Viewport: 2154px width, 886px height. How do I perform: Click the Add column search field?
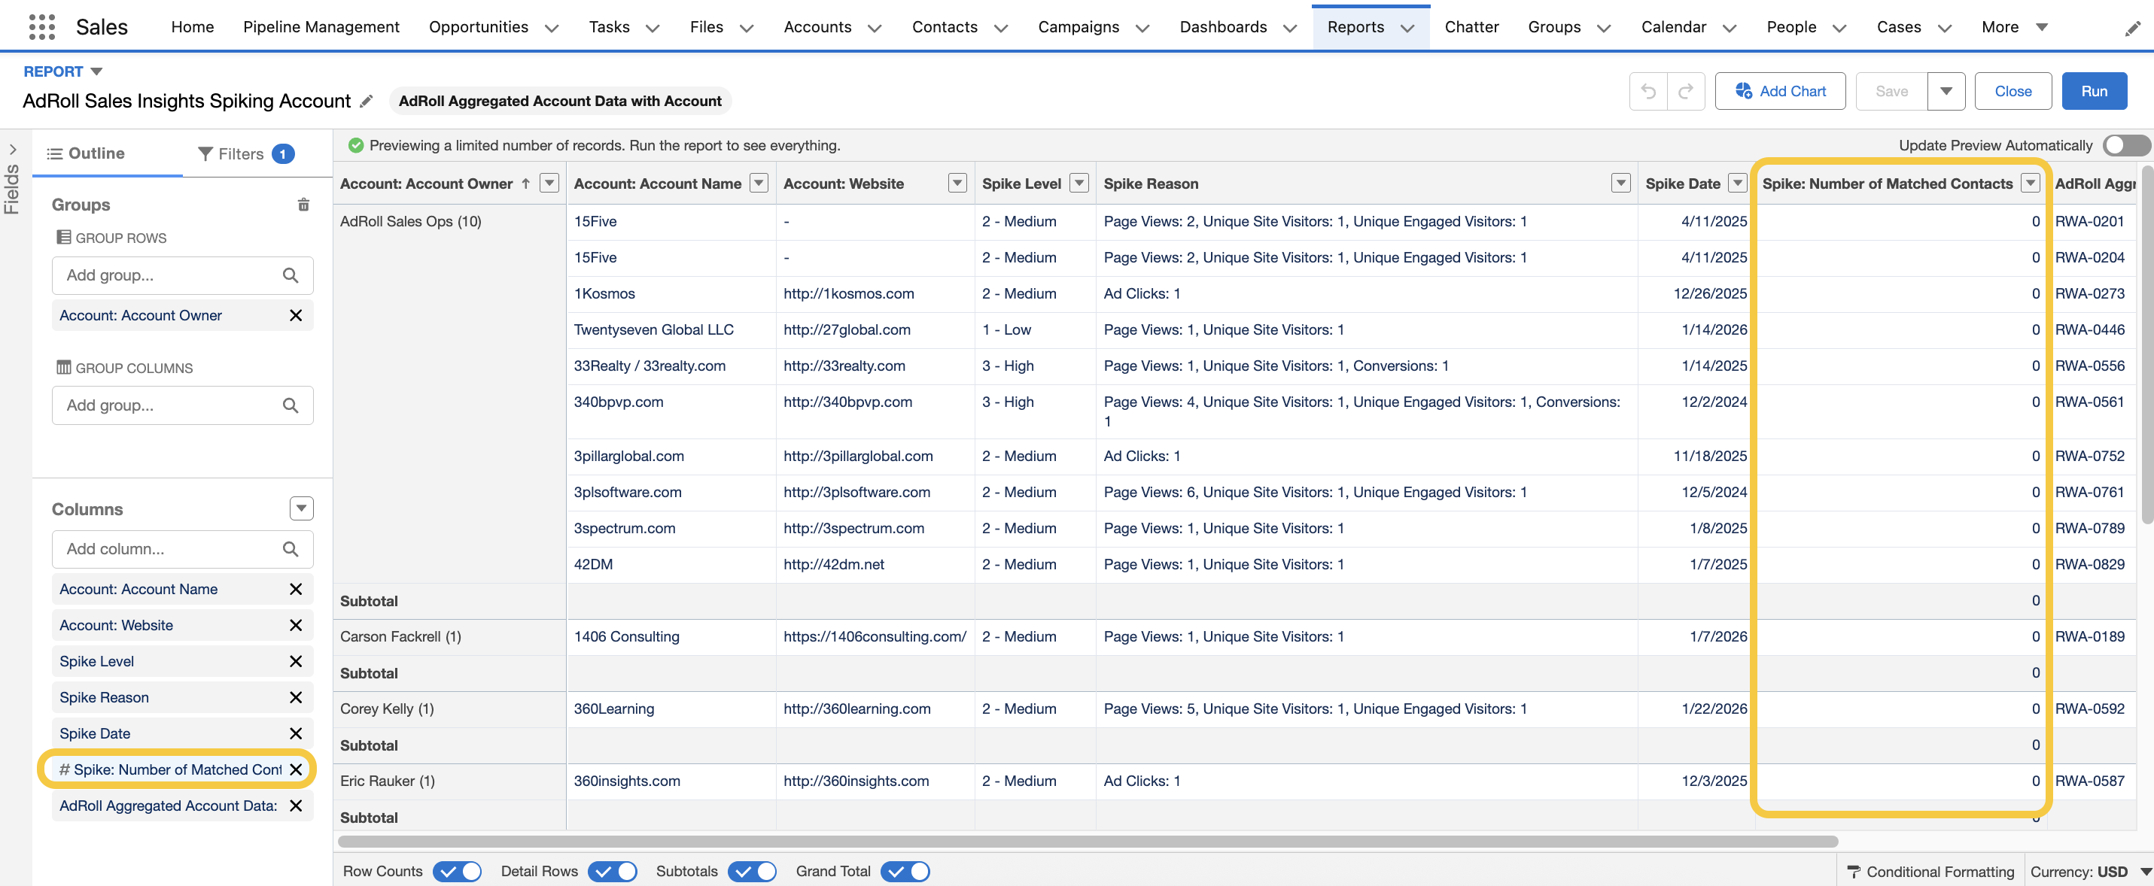pyautogui.click(x=182, y=549)
